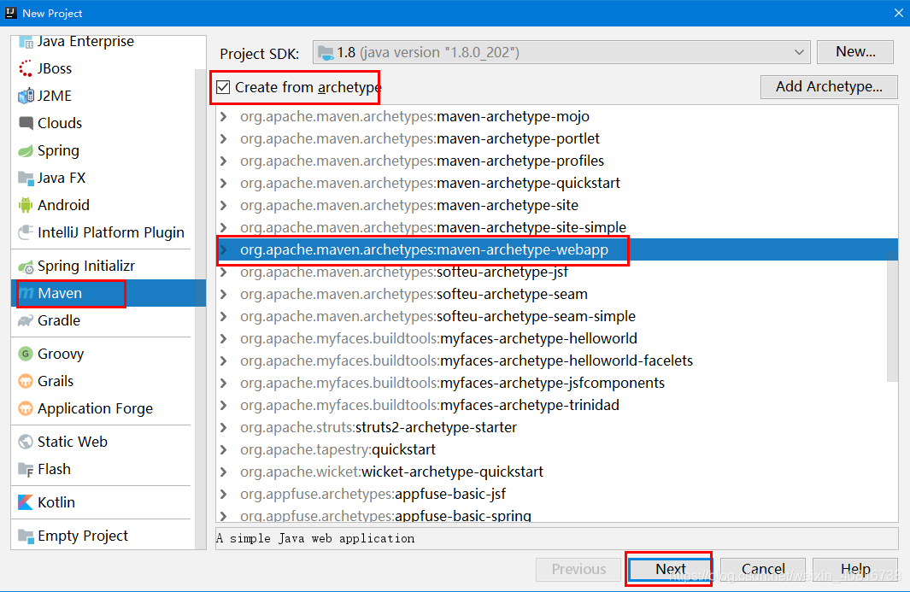Select appfuse-basic-jsf row
Viewport: 910px width, 592px height.
(x=557, y=494)
